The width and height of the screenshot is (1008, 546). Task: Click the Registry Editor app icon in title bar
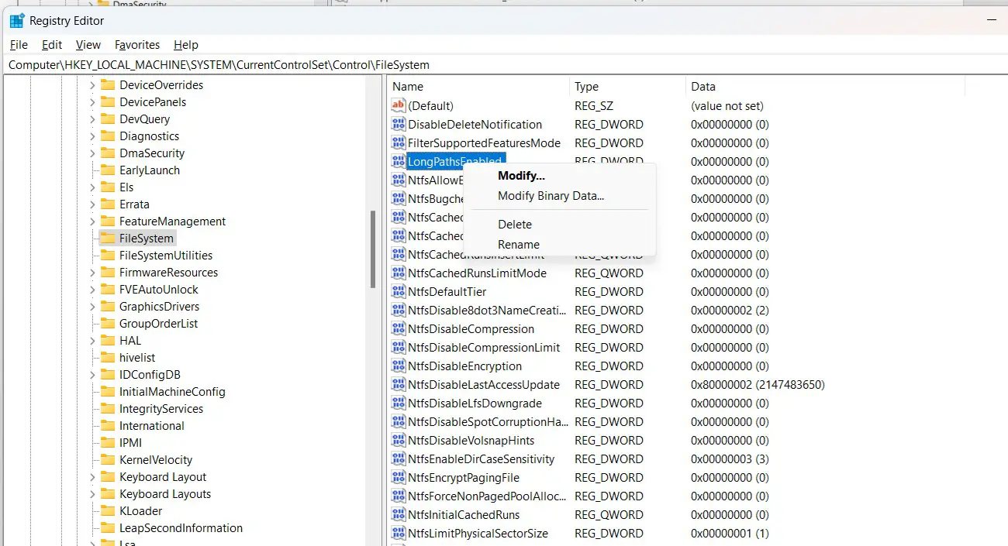click(x=17, y=21)
